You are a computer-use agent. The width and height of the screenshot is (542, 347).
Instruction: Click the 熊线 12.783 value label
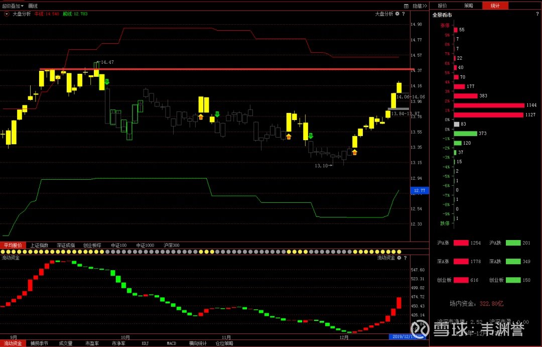(75, 14)
